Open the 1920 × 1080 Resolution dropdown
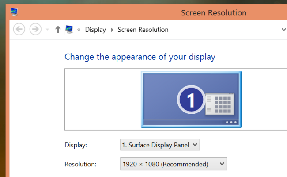 (174, 164)
